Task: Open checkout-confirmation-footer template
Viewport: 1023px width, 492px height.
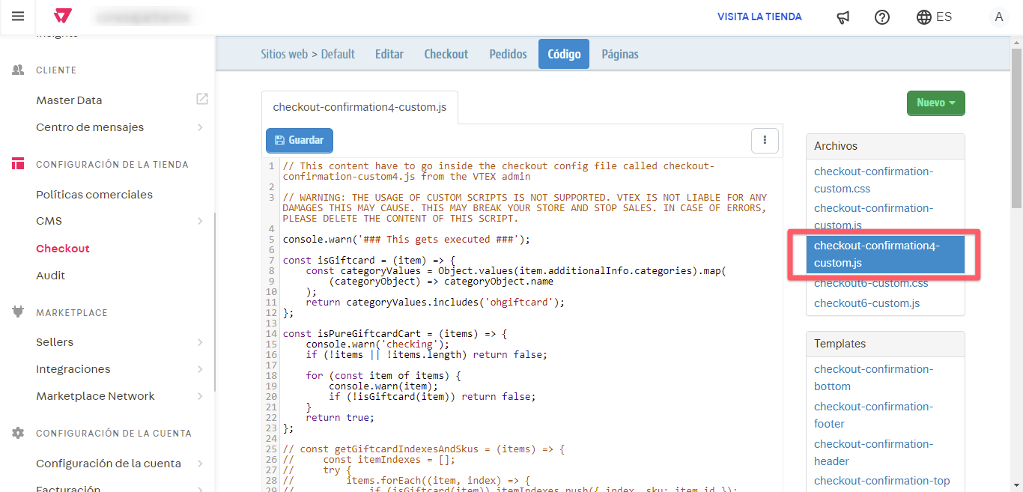Action: point(873,415)
